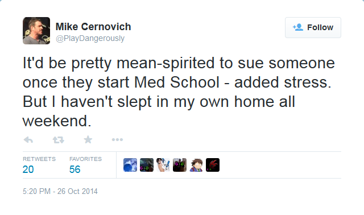The width and height of the screenshot is (364, 215).
Task: Follow Mike Cernovich
Action: (x=313, y=27)
